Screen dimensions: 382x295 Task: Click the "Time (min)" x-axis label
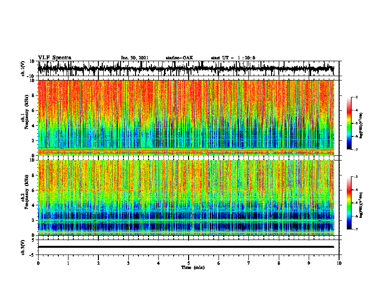point(193,268)
